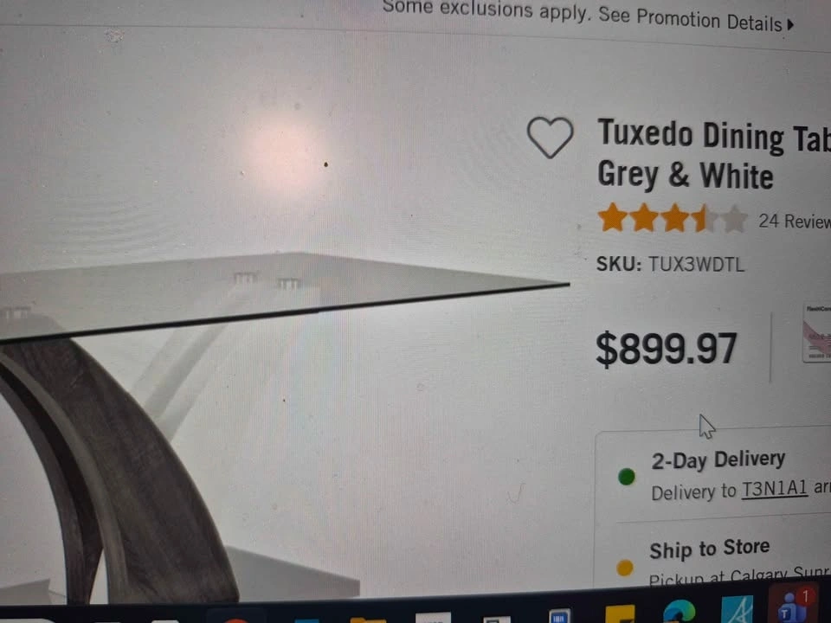Image resolution: width=831 pixels, height=623 pixels.
Task: Open the yellow taskbar app icon
Action: tap(620, 614)
